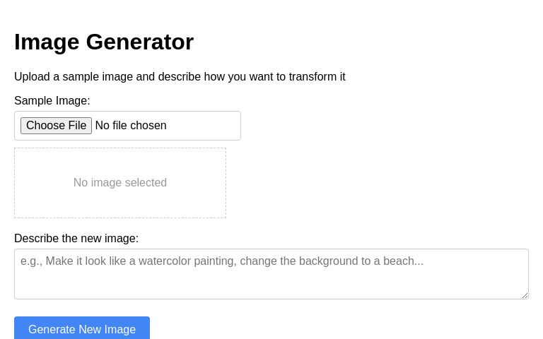Click empty space inside the file input box
The image size is (543, 339).
click(205, 126)
